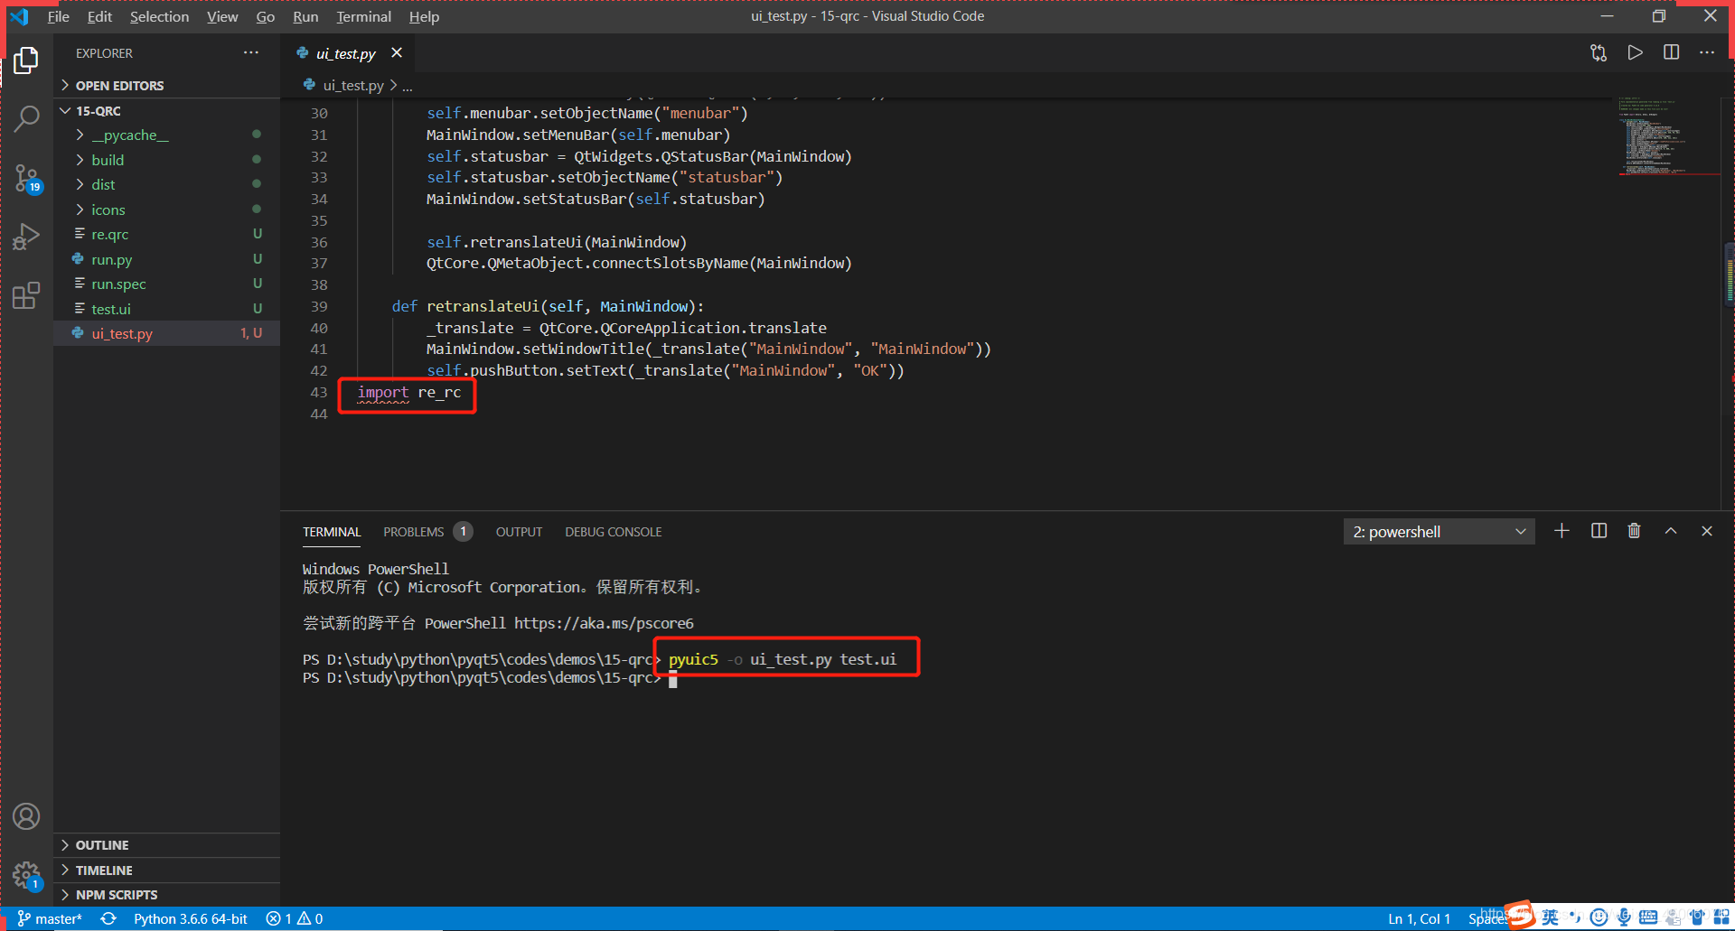Viewport: 1735px width, 931px height.
Task: Place cursor on line 43 import re_rc
Action: pos(408,392)
